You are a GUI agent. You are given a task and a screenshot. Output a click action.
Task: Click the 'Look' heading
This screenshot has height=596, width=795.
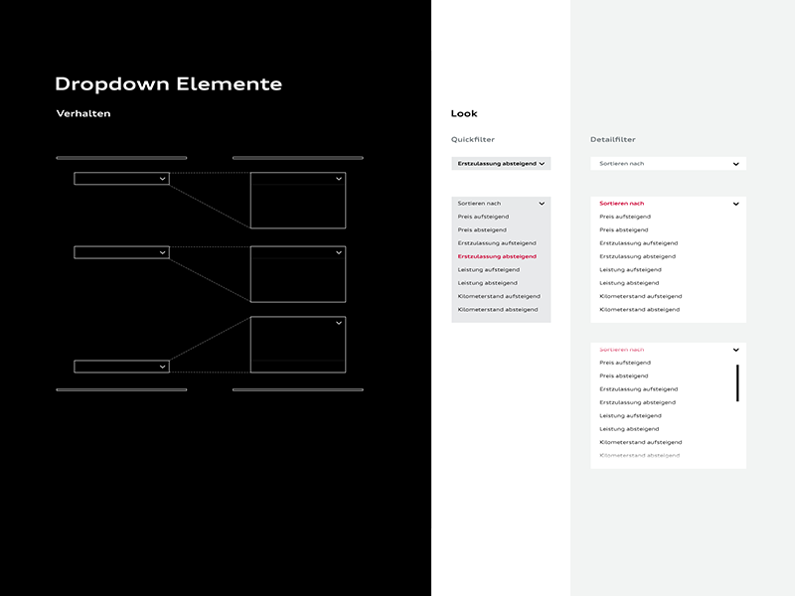coord(464,113)
